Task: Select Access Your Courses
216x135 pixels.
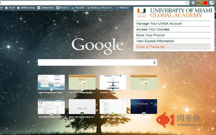Action: pyautogui.click(x=173, y=29)
